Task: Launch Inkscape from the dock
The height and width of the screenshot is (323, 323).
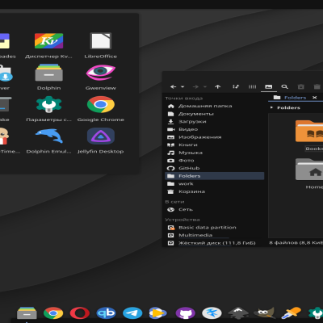Action: click(x=238, y=313)
